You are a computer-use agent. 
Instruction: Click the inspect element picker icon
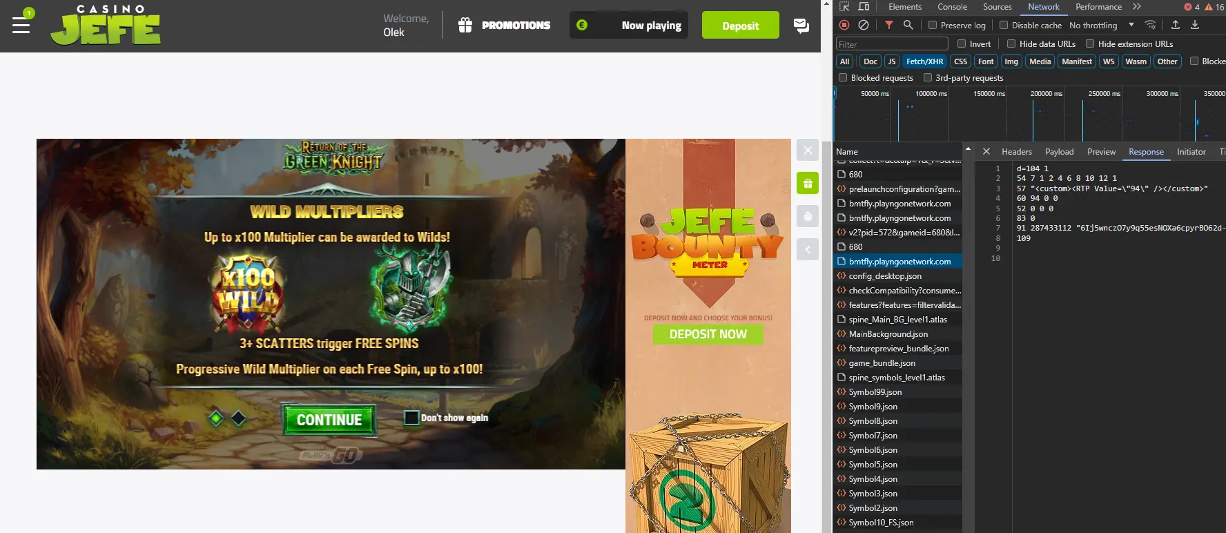pyautogui.click(x=844, y=7)
